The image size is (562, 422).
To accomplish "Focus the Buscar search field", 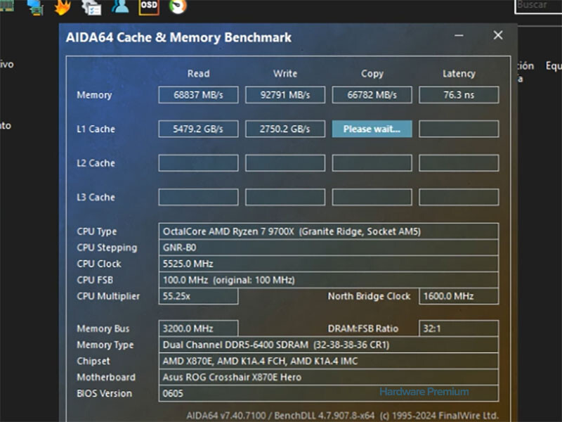I will (538, 6).
